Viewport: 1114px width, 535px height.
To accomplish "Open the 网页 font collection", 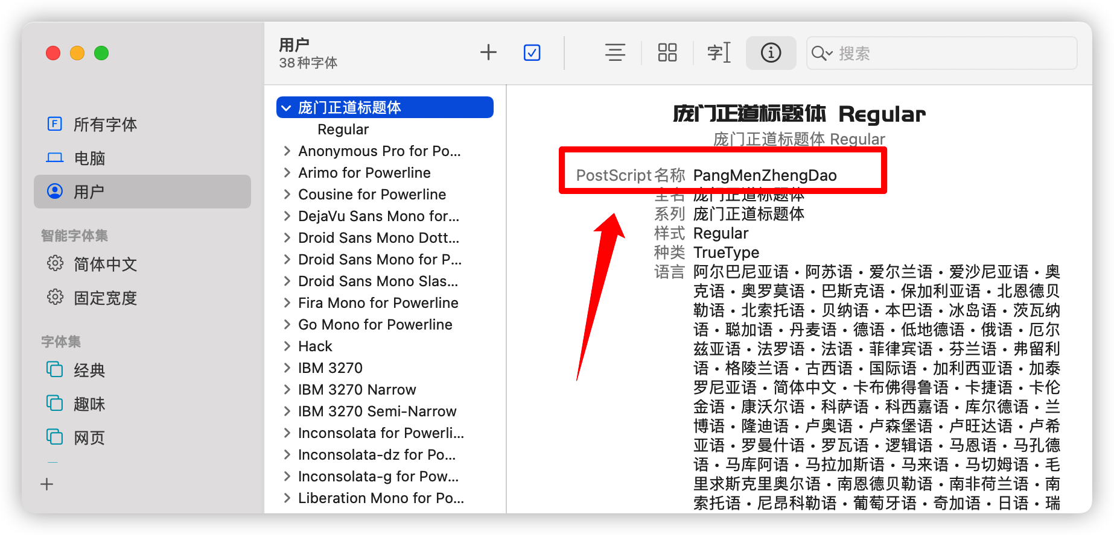I will coord(89,438).
